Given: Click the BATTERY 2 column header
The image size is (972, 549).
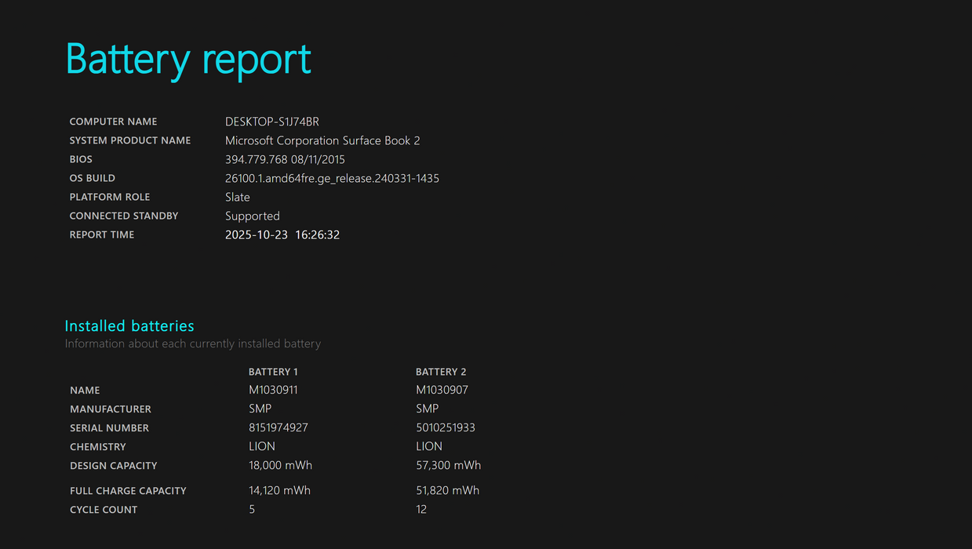Looking at the screenshot, I should click(441, 372).
